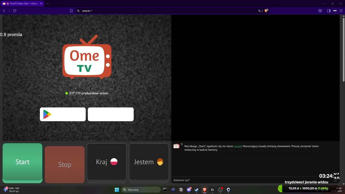Open the zasady rules link
This screenshot has width=345, height=194.
(238, 146)
